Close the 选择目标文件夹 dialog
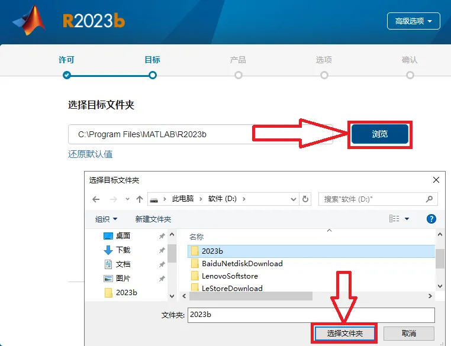 coord(436,180)
